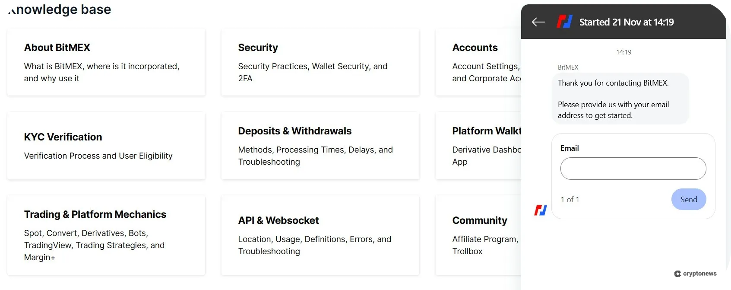Click the '1 of 1' step indicator
This screenshot has height=290, width=731.
tap(570, 200)
